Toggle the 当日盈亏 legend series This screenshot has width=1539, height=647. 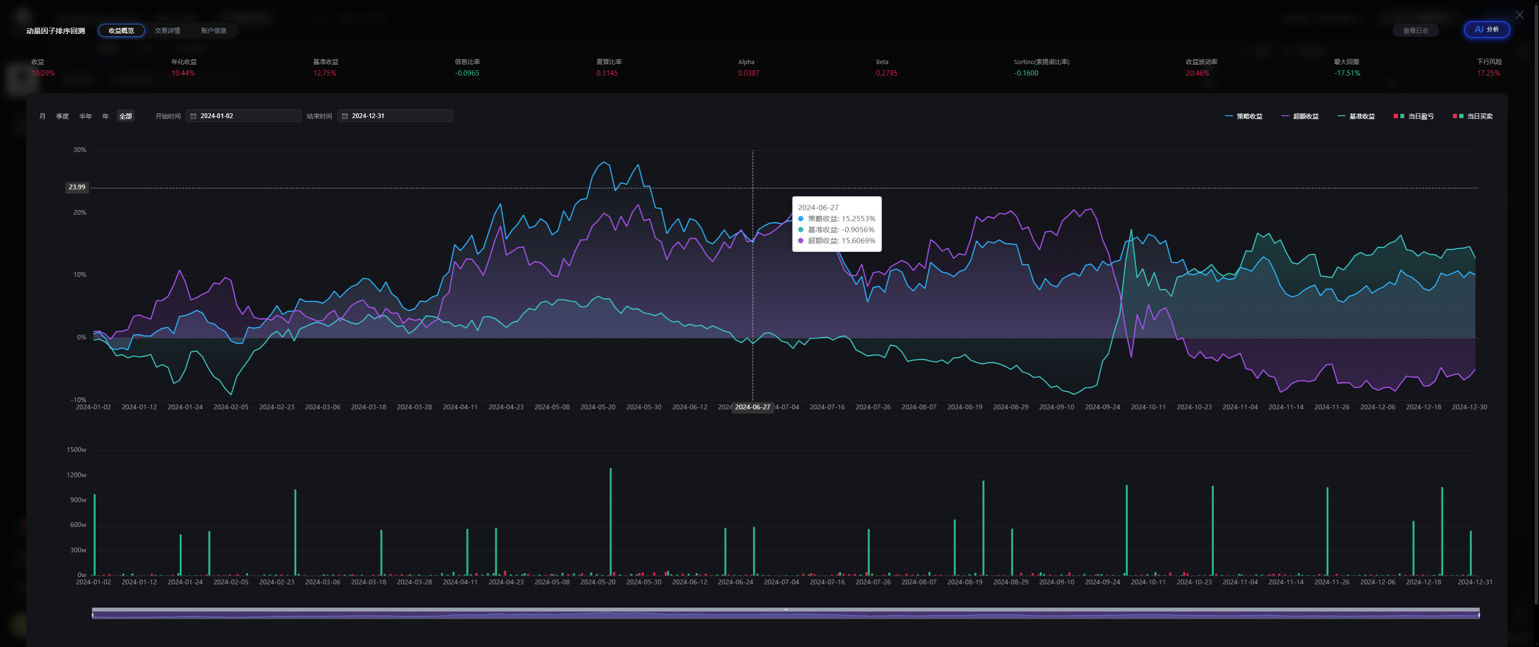click(x=1414, y=116)
